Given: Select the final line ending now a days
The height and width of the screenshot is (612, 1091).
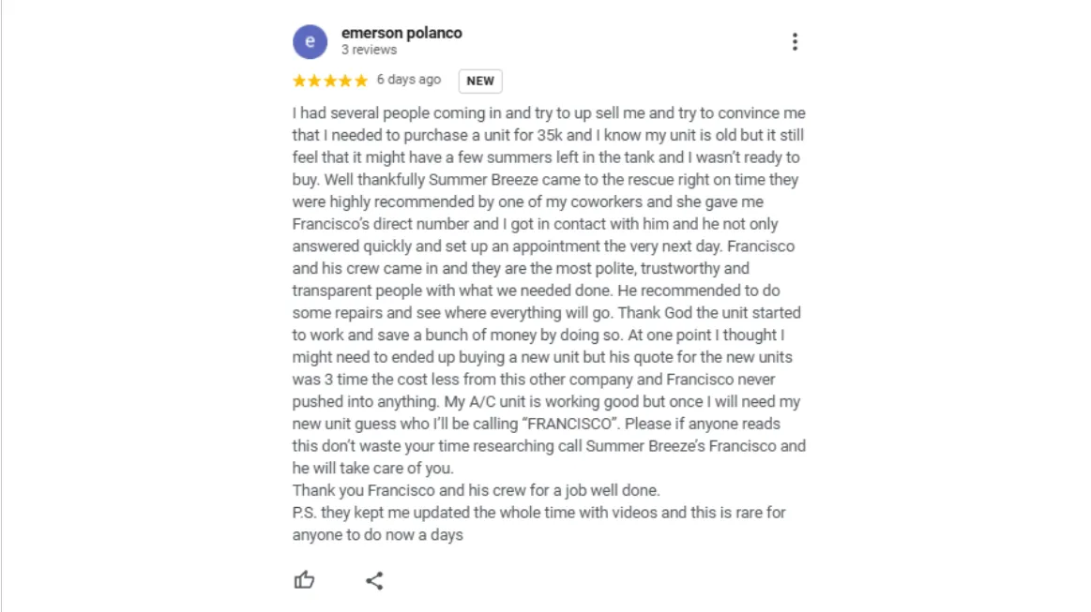Looking at the screenshot, I should (x=378, y=535).
